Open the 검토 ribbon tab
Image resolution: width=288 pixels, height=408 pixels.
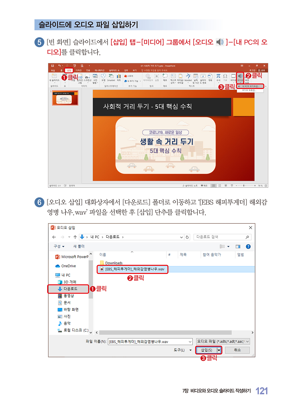tap(126, 71)
